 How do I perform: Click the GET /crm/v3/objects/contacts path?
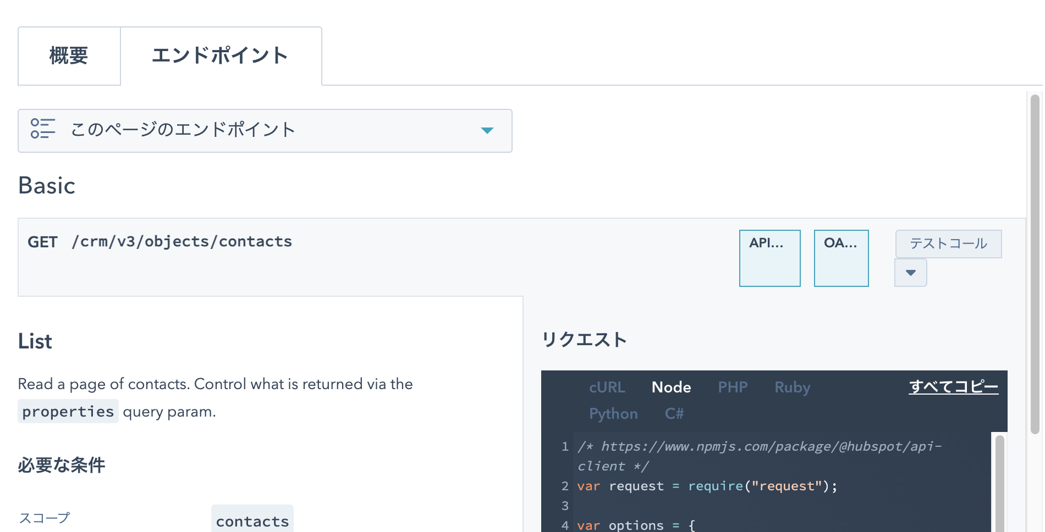pos(160,242)
